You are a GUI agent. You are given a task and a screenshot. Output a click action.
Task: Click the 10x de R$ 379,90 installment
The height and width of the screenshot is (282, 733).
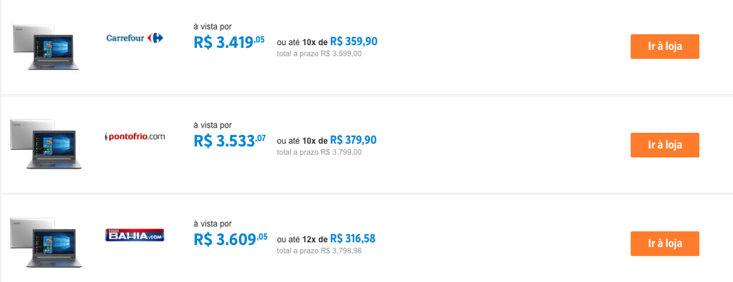click(x=340, y=140)
